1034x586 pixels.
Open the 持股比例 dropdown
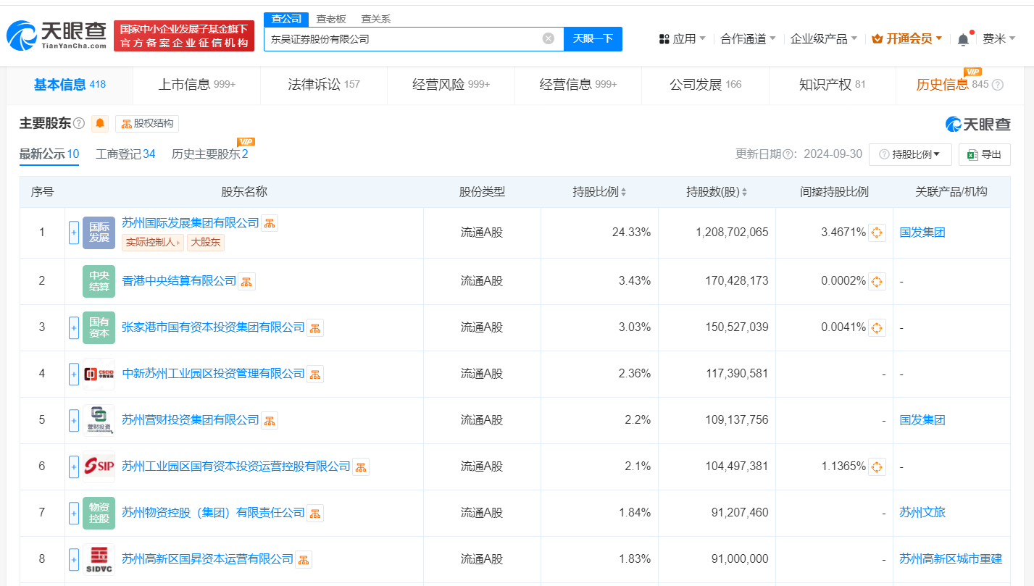pyautogui.click(x=910, y=154)
